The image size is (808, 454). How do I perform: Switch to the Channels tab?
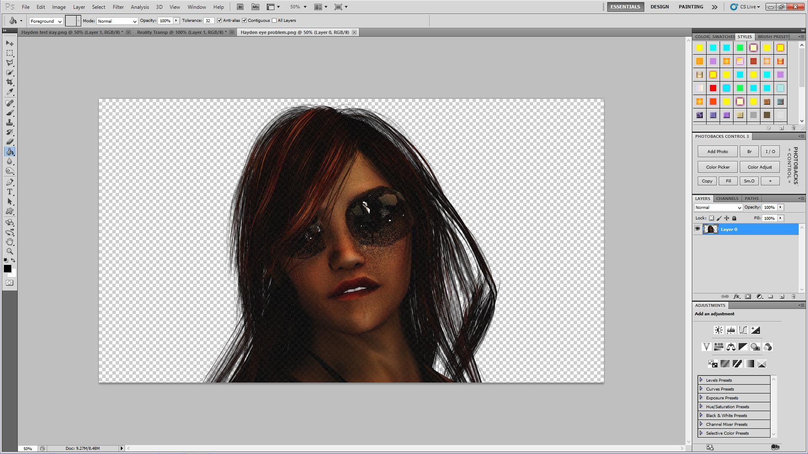pyautogui.click(x=727, y=198)
